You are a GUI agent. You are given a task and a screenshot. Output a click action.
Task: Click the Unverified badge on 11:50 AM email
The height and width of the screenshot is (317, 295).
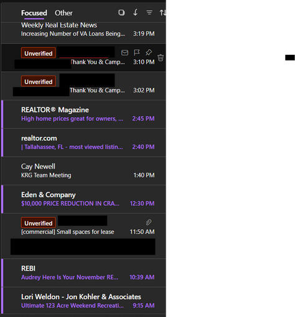(39, 223)
